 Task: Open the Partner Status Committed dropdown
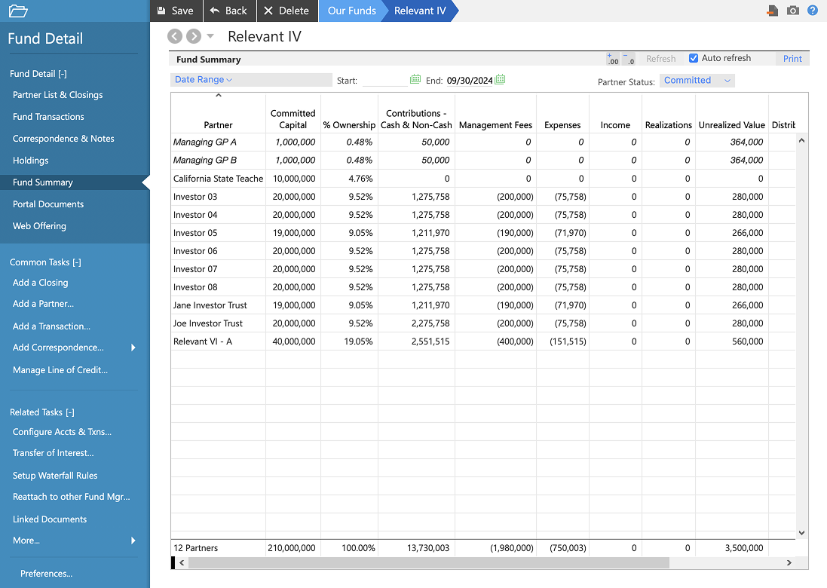coord(697,80)
